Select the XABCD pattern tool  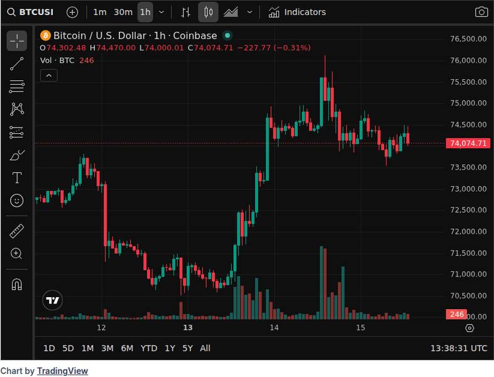(17, 109)
